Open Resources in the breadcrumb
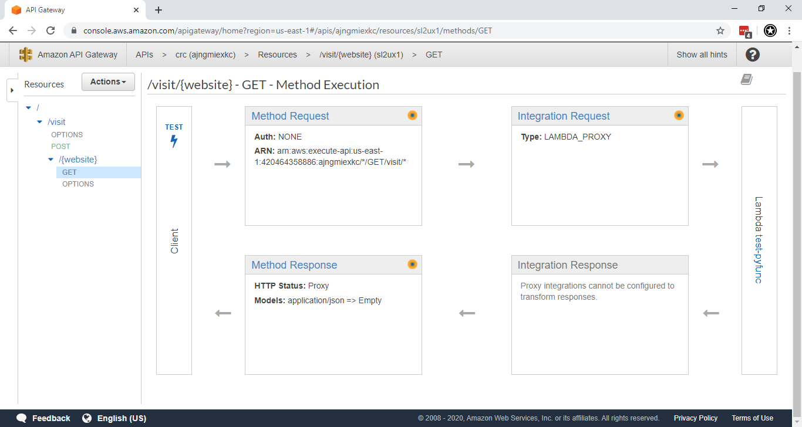This screenshot has height=427, width=802. coord(277,55)
